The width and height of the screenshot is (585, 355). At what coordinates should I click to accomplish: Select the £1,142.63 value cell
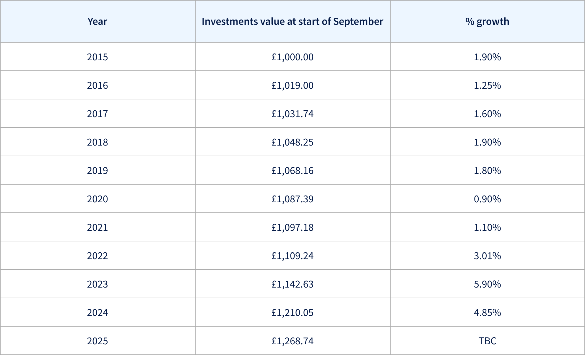pyautogui.click(x=292, y=284)
